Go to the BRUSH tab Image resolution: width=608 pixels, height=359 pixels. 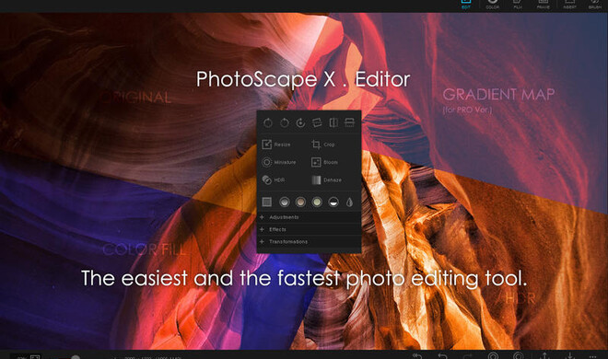tap(595, 5)
